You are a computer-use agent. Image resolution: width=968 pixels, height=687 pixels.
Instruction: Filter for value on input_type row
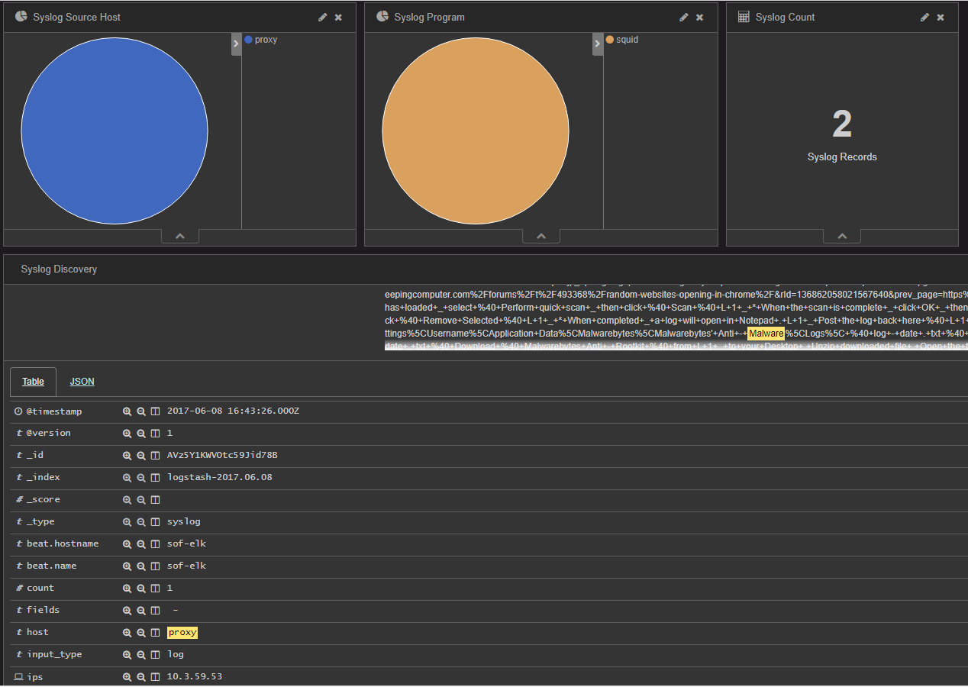click(127, 655)
